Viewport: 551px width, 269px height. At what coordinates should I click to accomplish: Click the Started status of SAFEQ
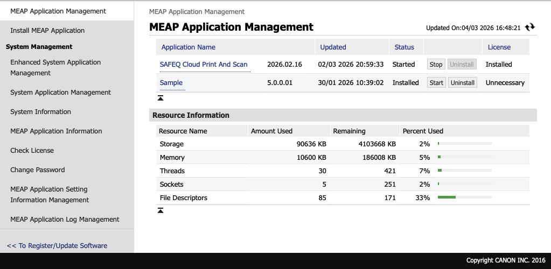[x=403, y=64]
